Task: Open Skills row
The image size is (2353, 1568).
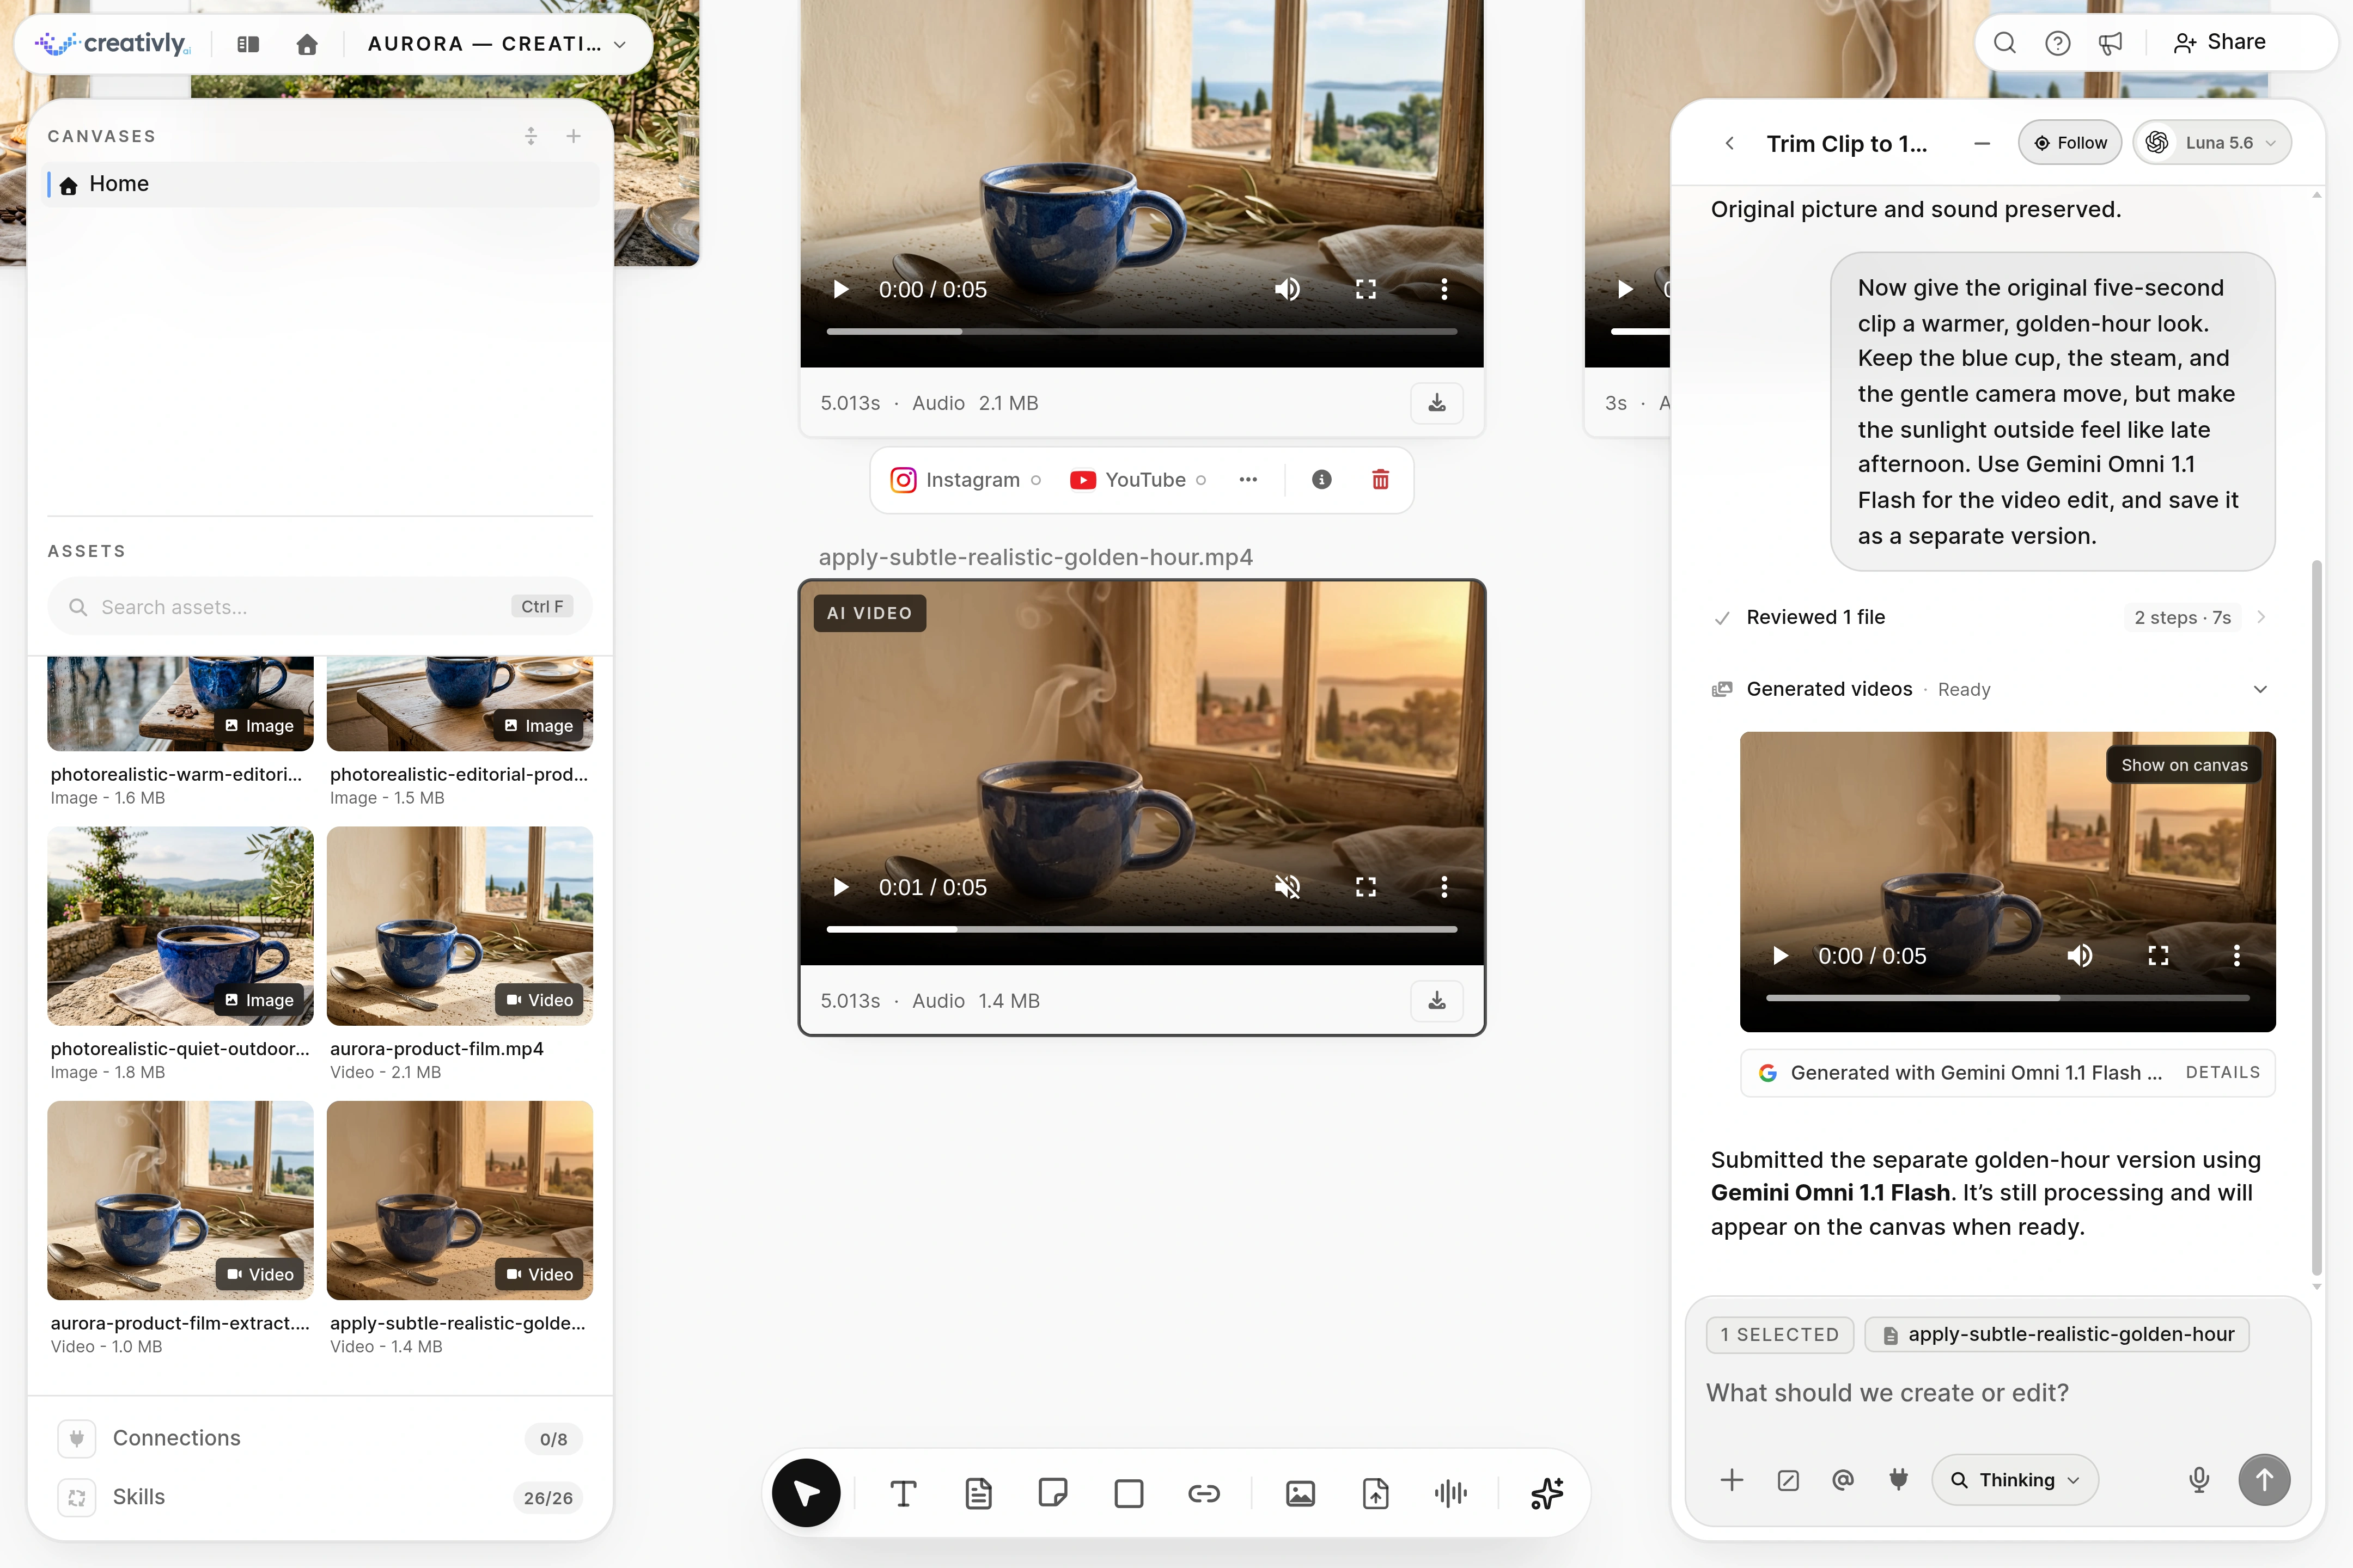Action: point(320,1497)
